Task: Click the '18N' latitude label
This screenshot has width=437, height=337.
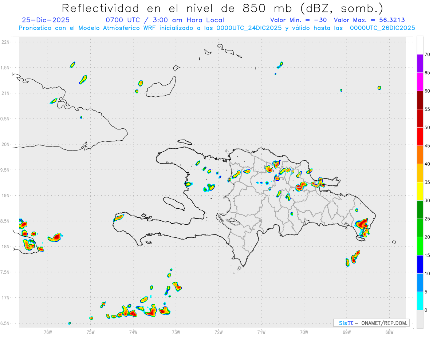Action: pyautogui.click(x=6, y=246)
